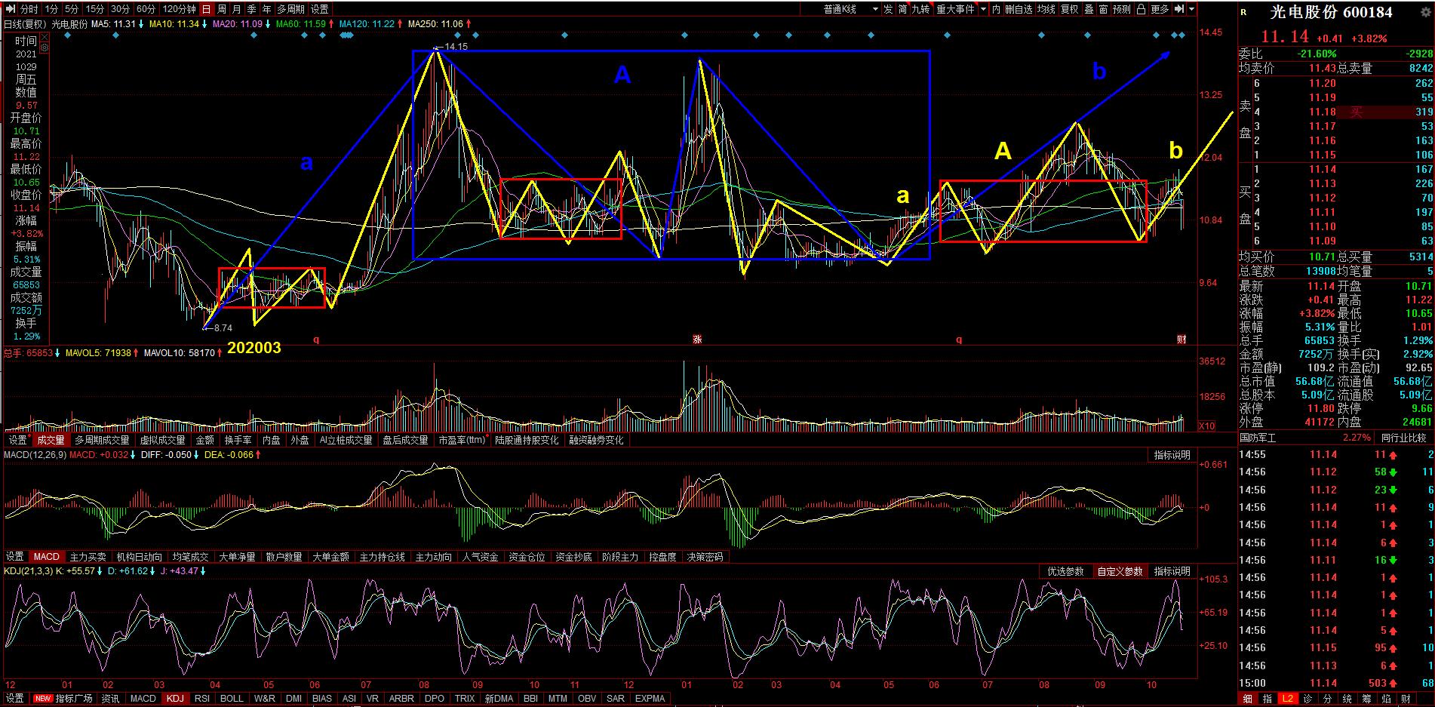Click the collapse arrow icon at top-left
Image resolution: width=1435 pixels, height=707 pixels.
11,9
